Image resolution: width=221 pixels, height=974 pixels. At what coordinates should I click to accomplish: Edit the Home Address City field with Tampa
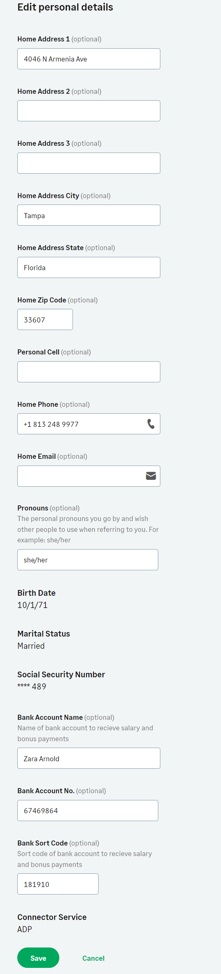point(88,215)
